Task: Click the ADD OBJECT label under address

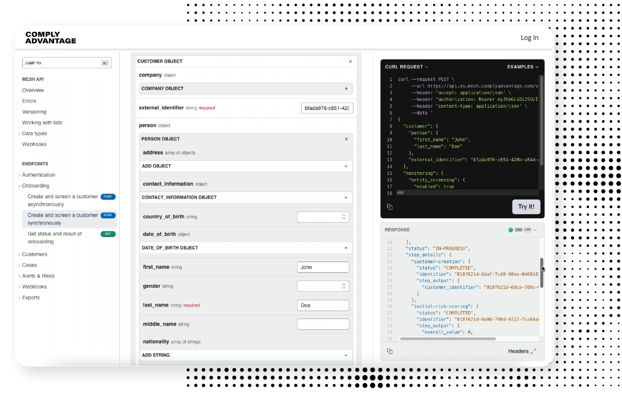Action: 156,166
